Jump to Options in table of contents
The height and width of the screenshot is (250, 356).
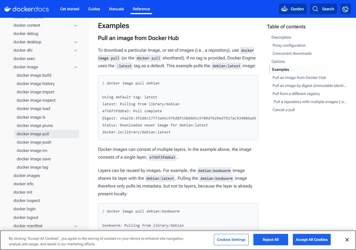[x=278, y=61]
